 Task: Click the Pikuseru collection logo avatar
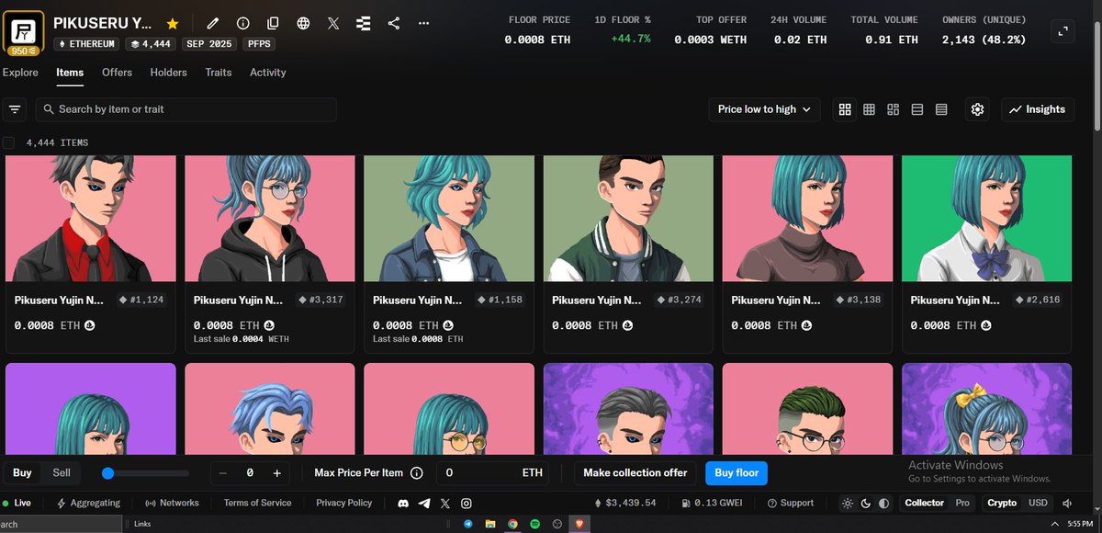(x=23, y=30)
